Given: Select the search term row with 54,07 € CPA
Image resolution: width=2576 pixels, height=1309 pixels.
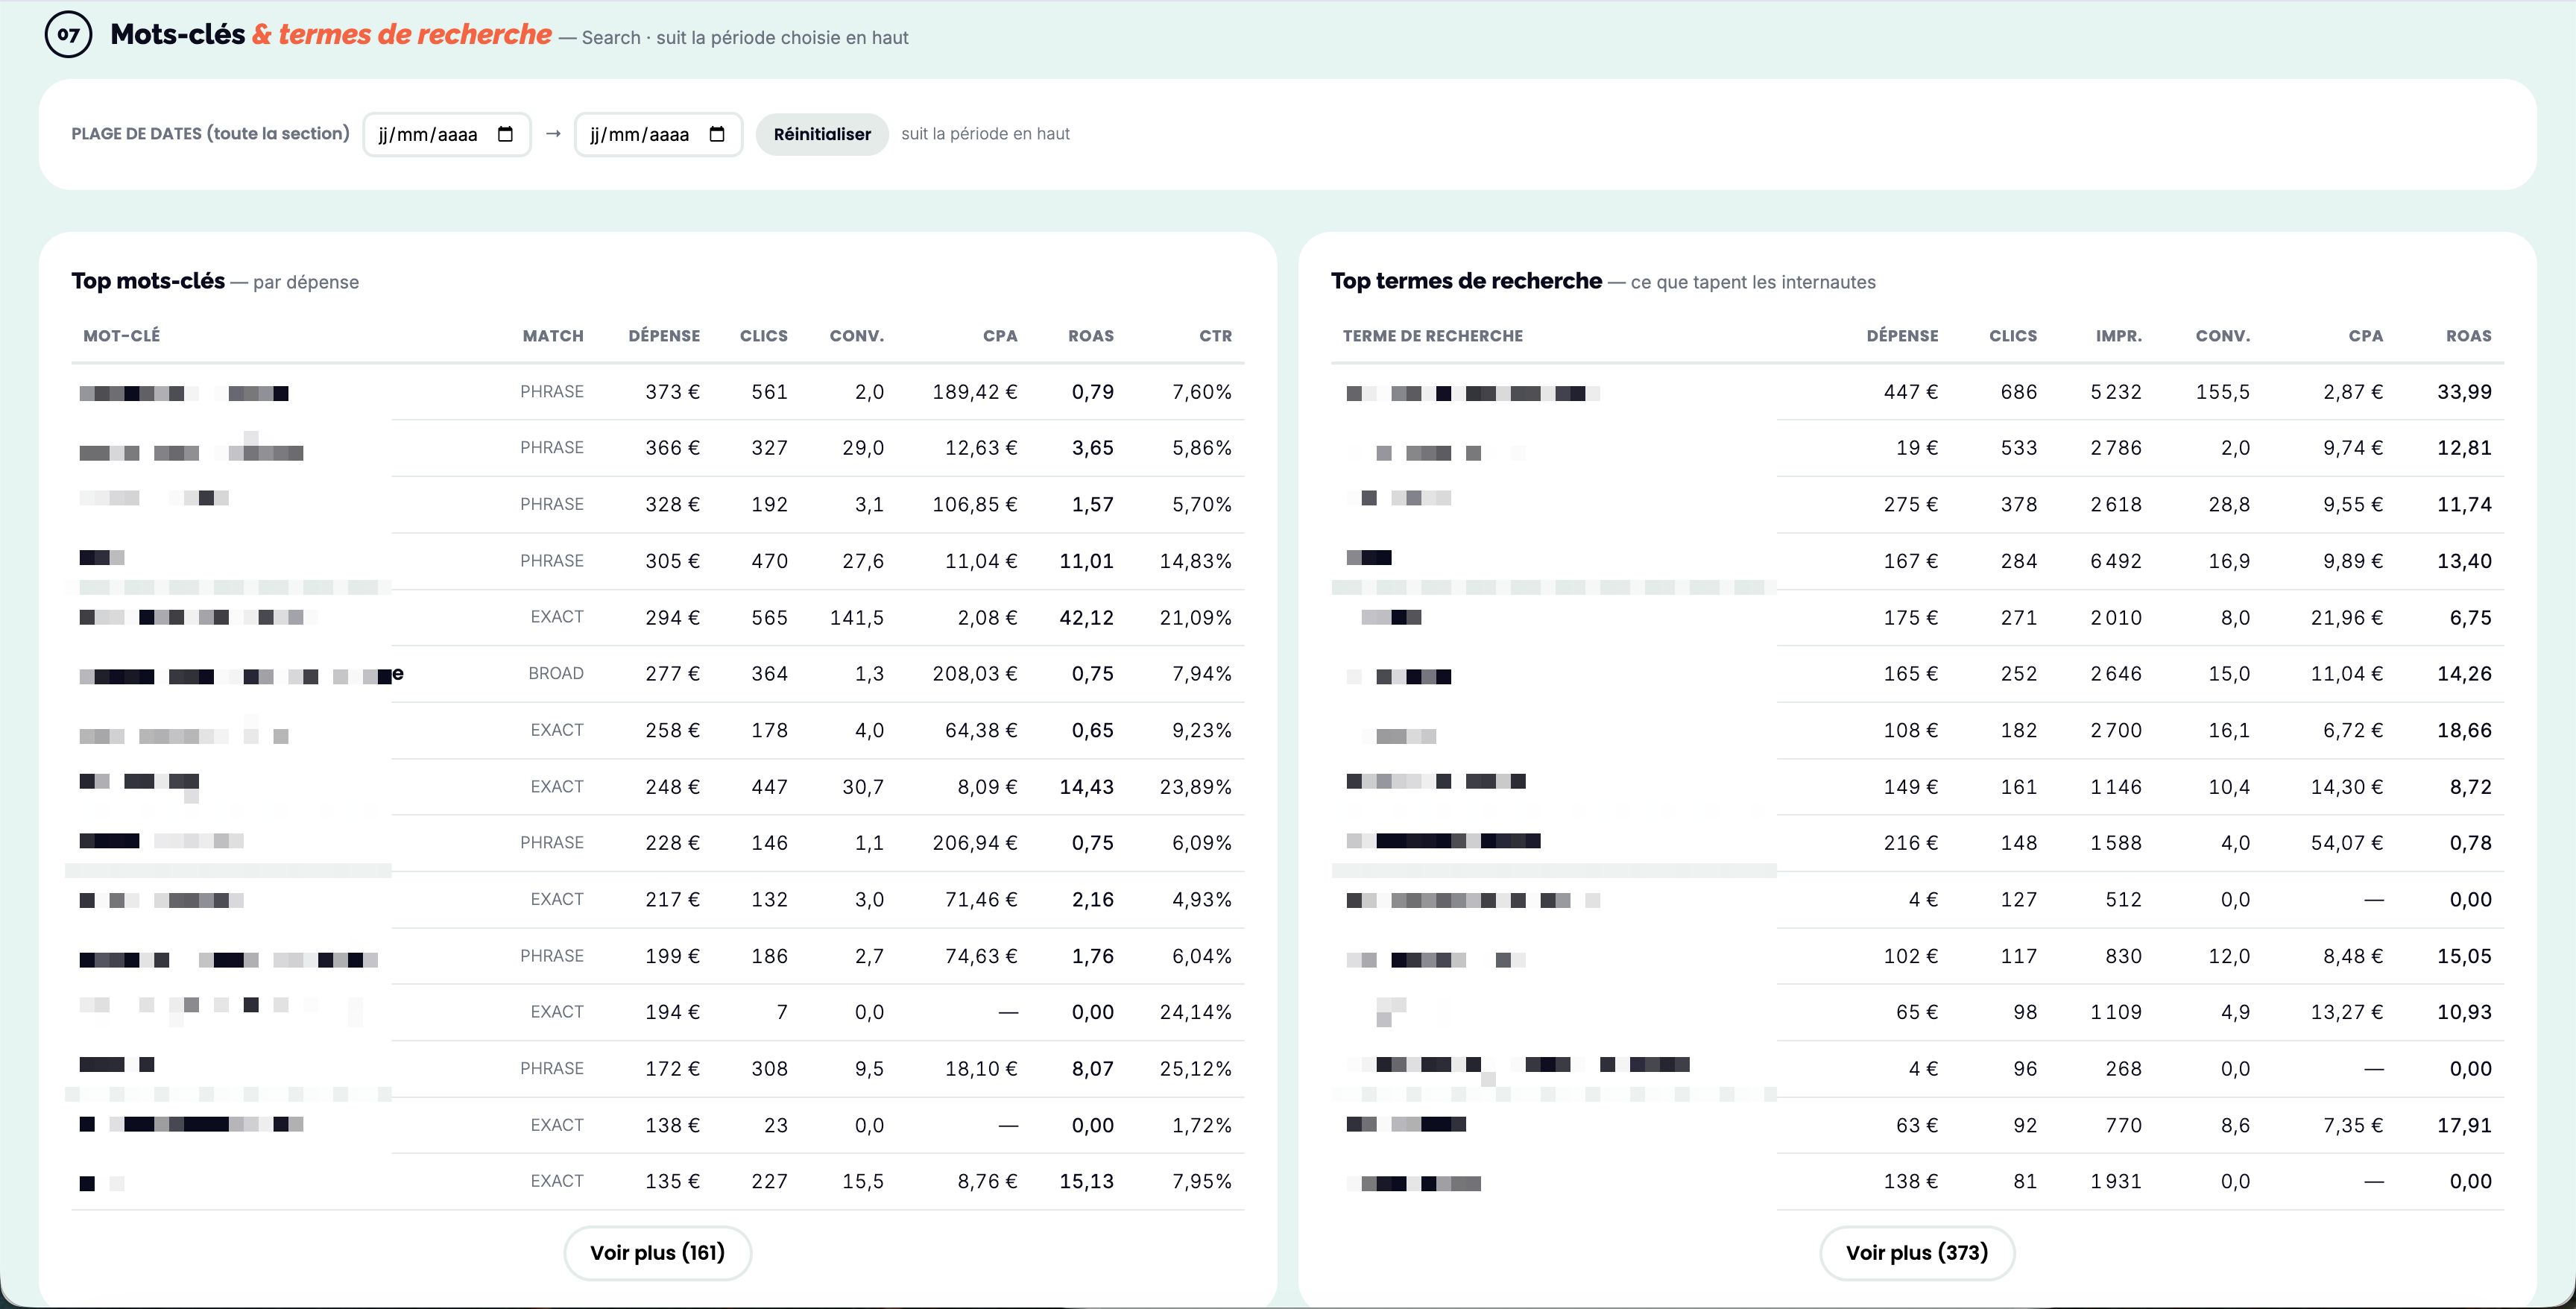Looking at the screenshot, I should coord(1917,843).
